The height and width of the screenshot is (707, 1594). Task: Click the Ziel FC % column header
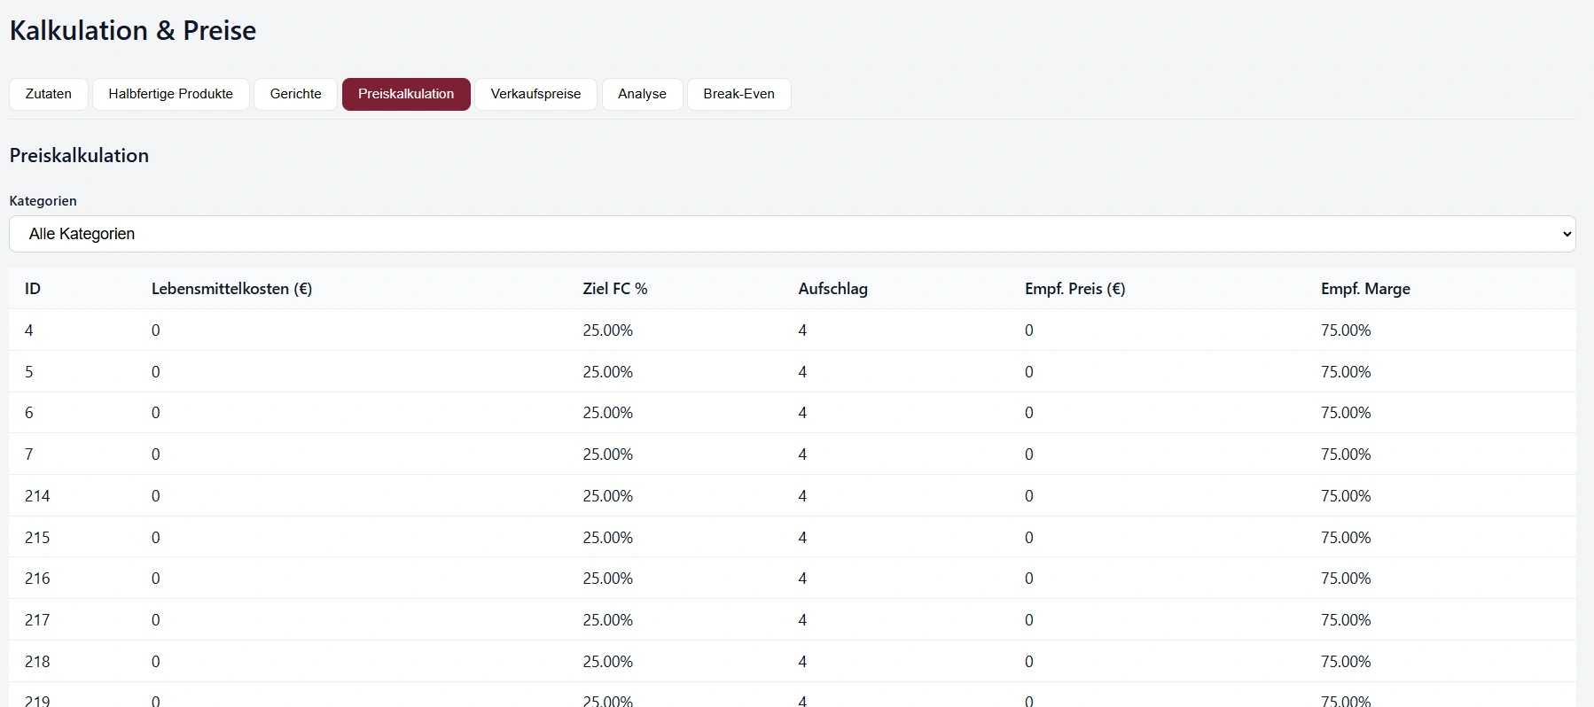click(615, 289)
